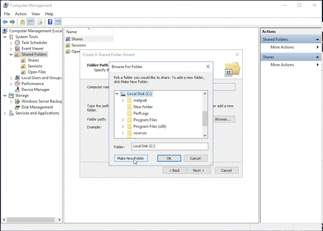
Task: Expand the inetpub folder node
Action: (x=123, y=100)
